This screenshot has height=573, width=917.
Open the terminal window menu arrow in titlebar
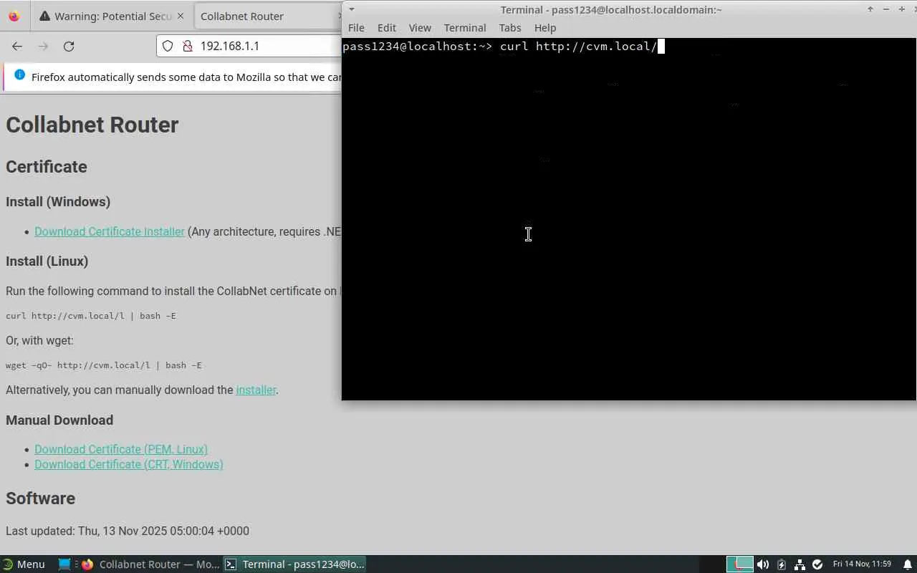click(x=352, y=9)
